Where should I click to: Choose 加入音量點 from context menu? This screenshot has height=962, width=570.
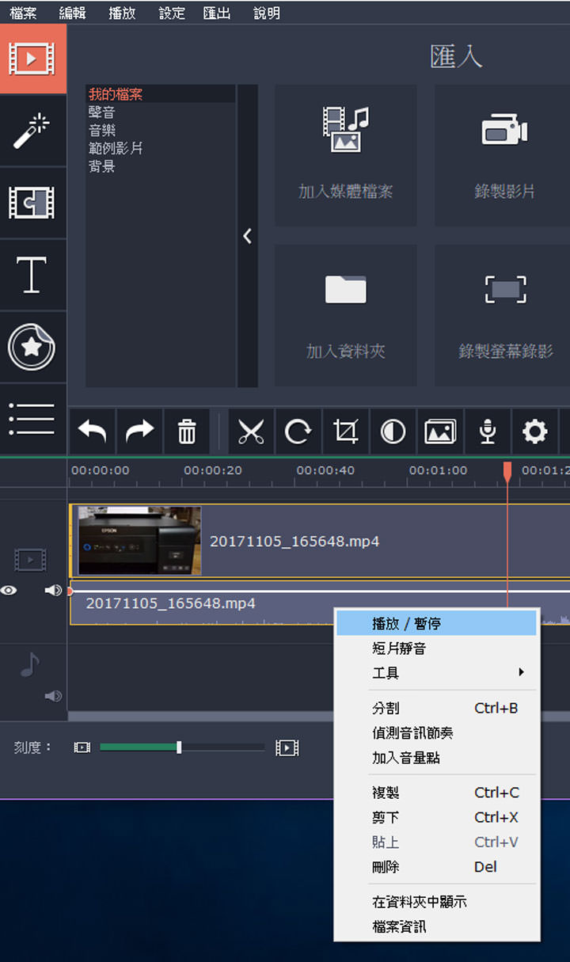[x=436, y=758]
